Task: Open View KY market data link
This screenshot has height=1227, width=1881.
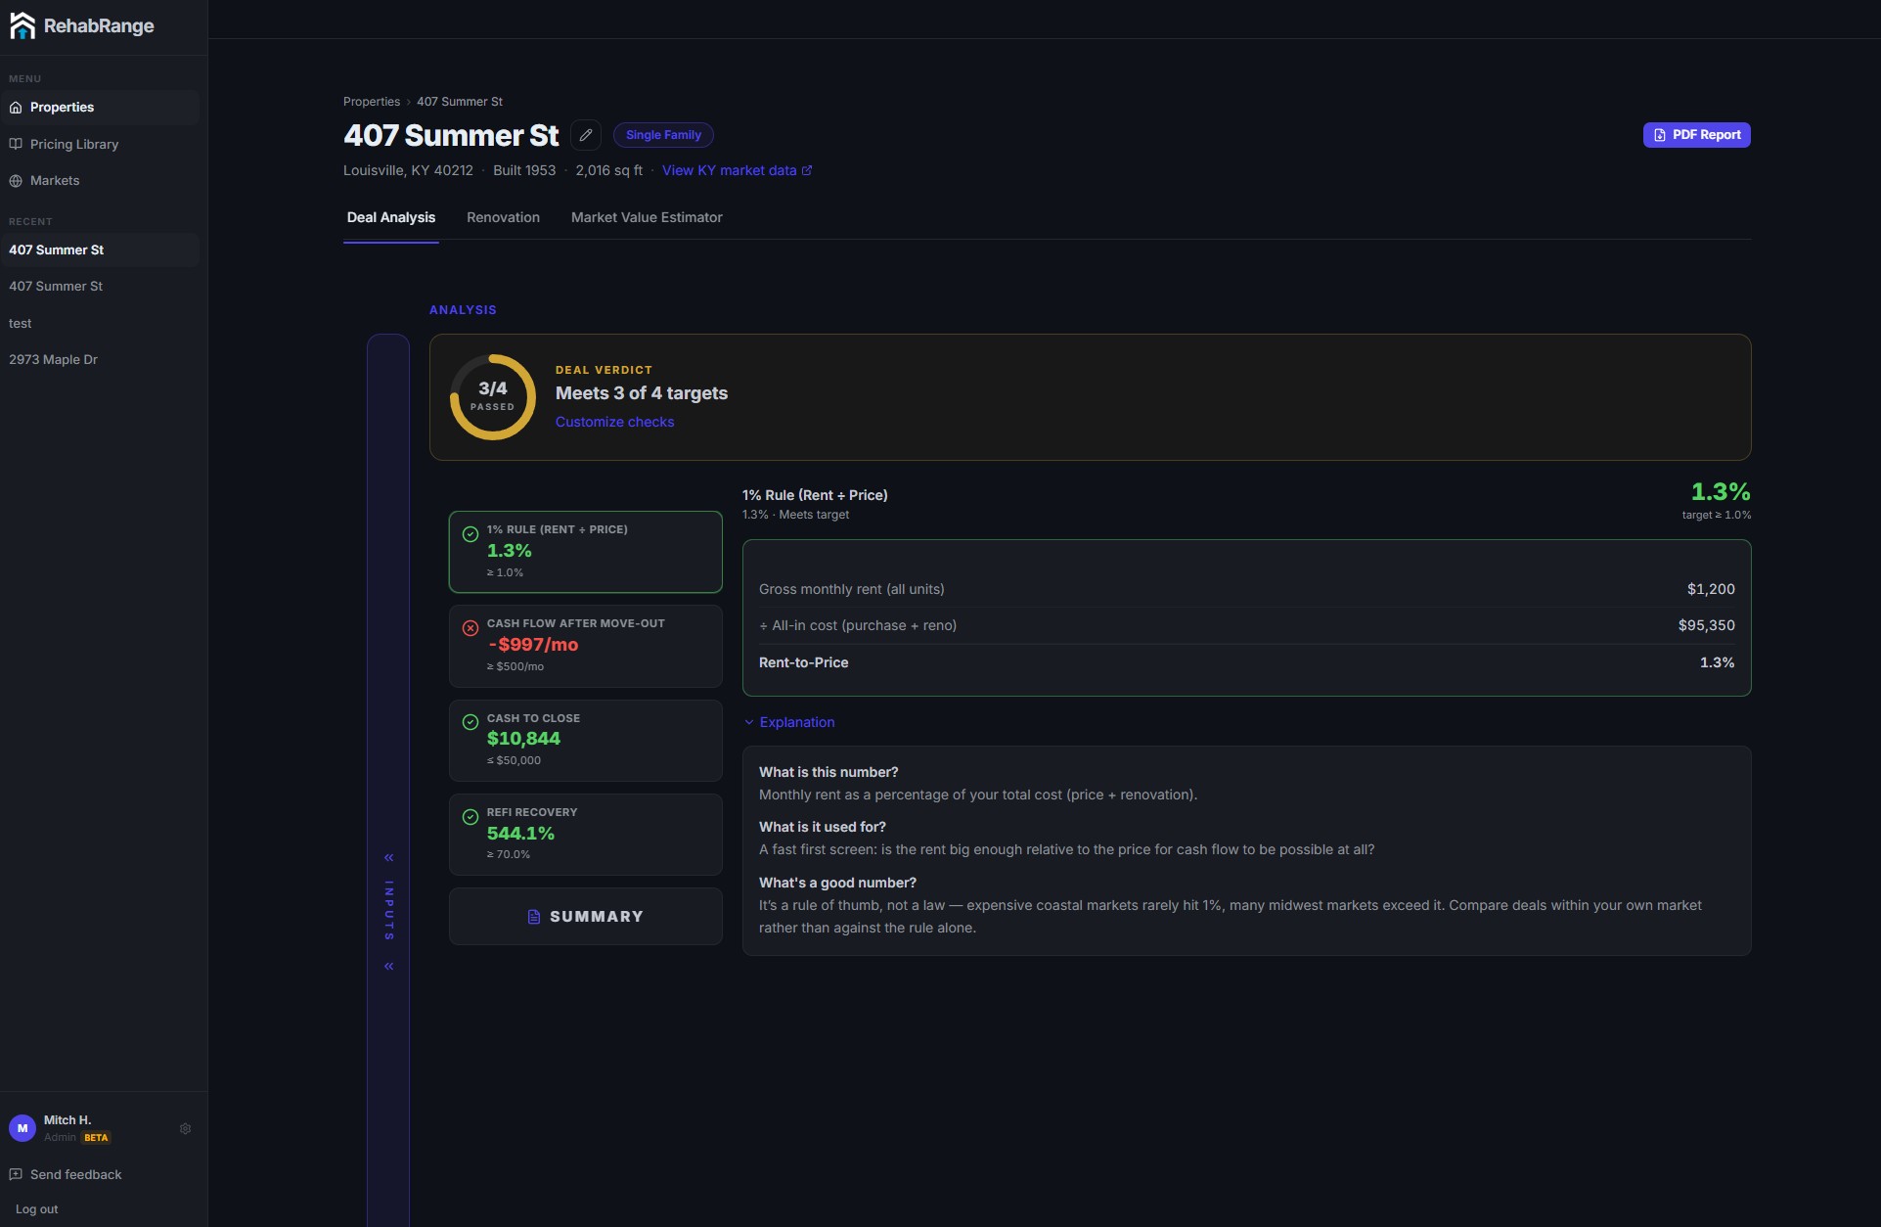Action: coord(737,170)
